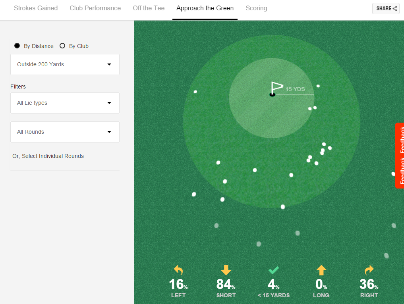
Task: Click the 15 YDS inner circle label
Action: [295, 89]
